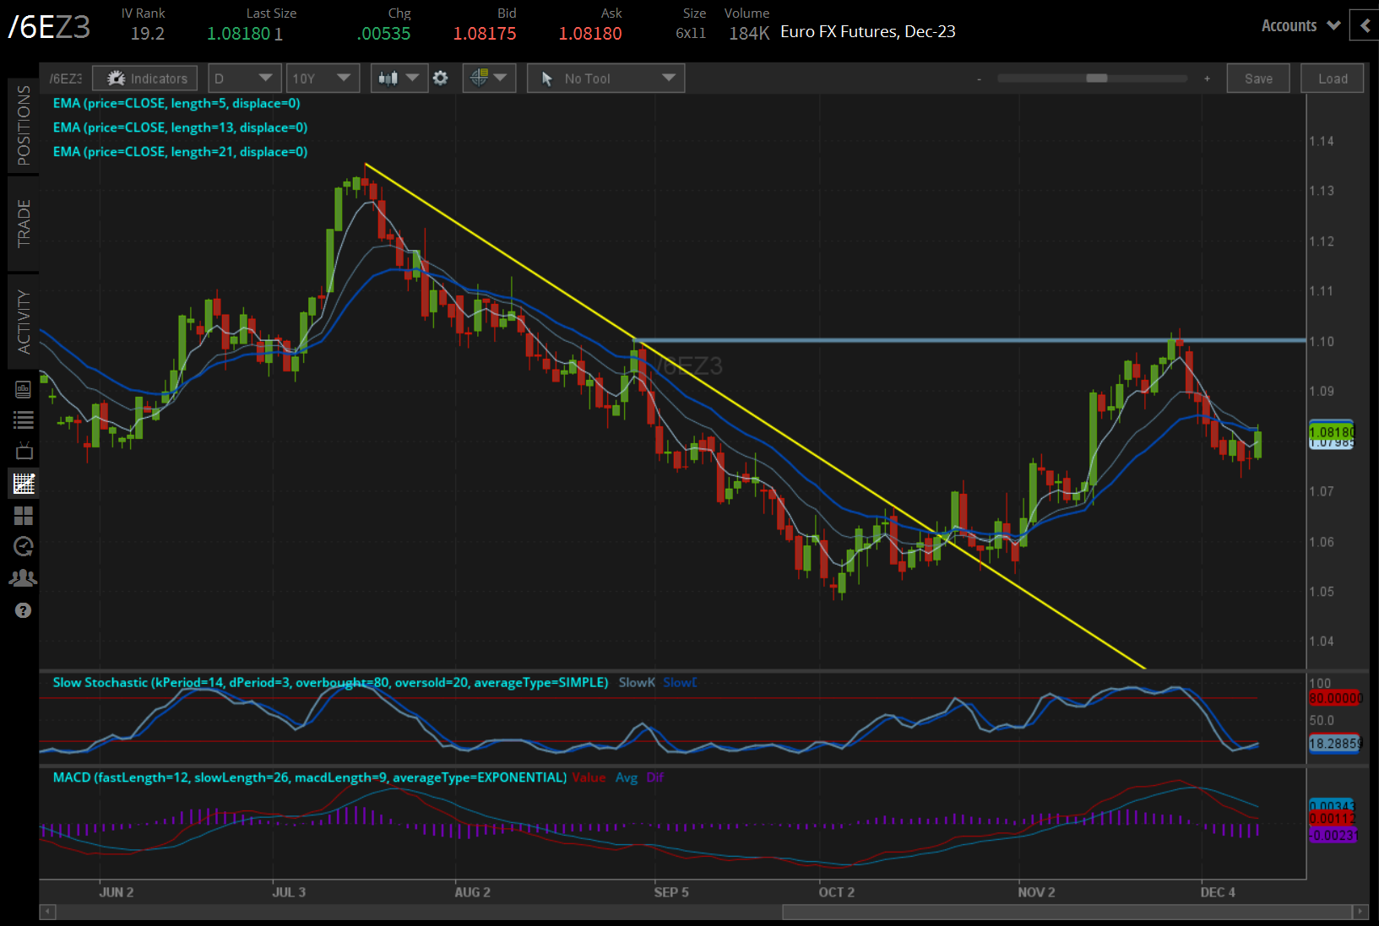1379x926 pixels.
Task: Open the Indicators studies menu
Action: 144,79
